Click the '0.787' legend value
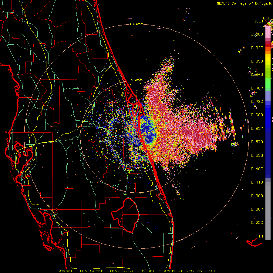The height and width of the screenshot is (273, 273). pyautogui.click(x=257, y=88)
